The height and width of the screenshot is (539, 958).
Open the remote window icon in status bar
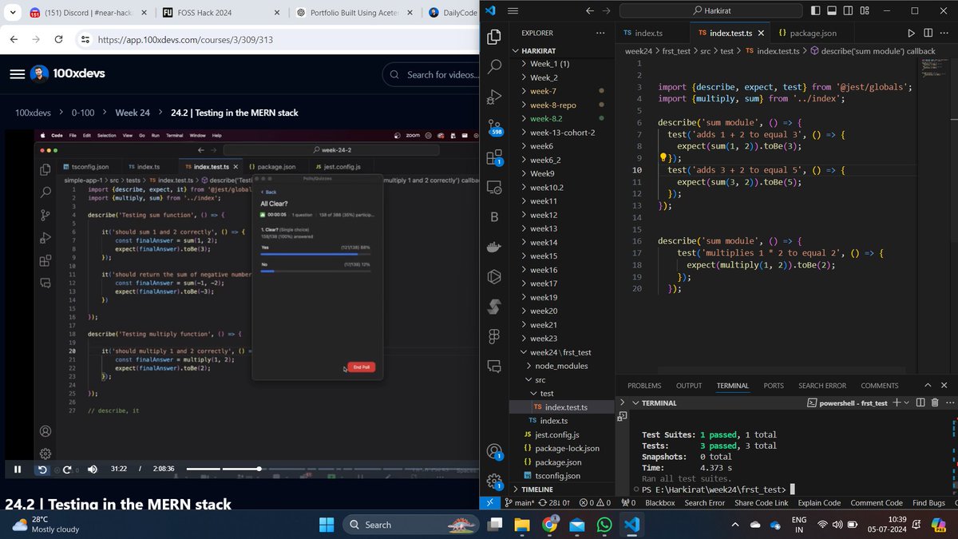[x=489, y=502]
